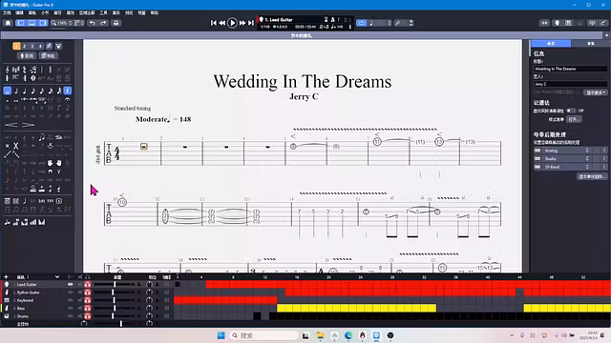Fast forward one bar

(242, 23)
